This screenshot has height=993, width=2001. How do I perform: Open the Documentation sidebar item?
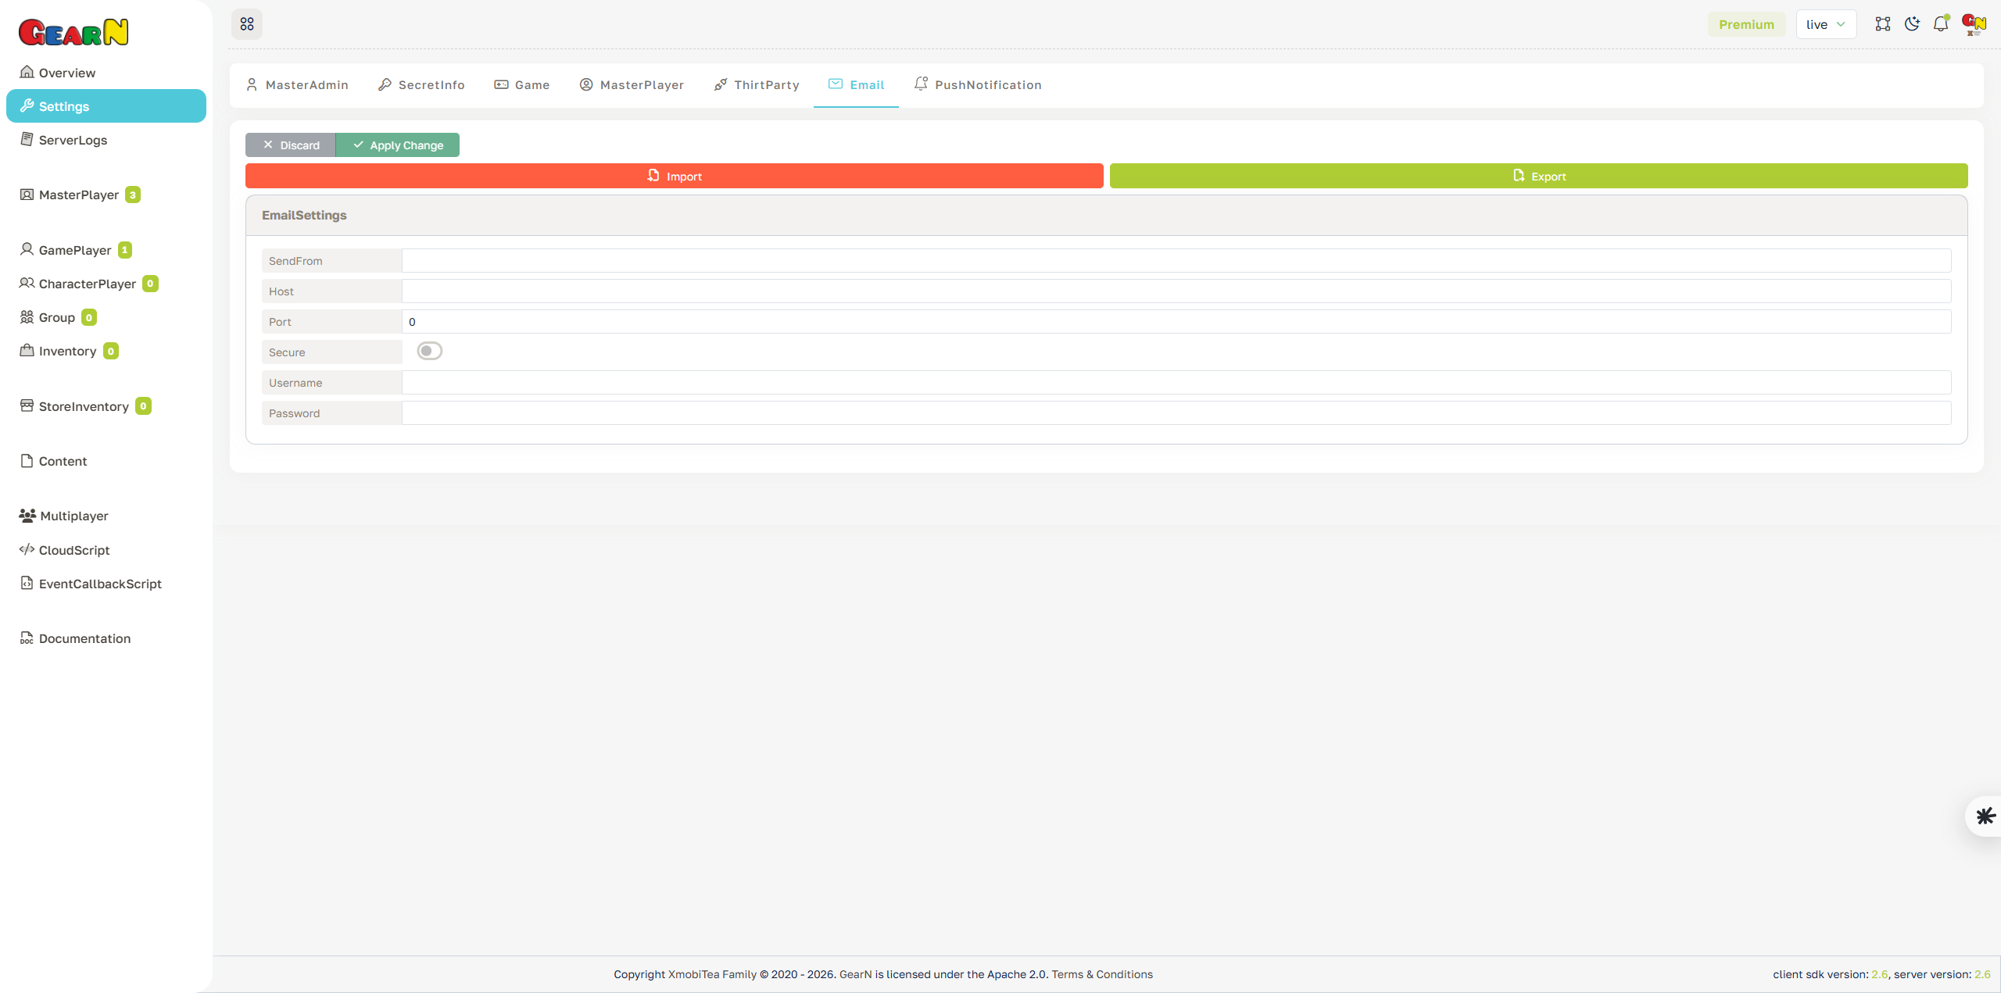(x=84, y=638)
